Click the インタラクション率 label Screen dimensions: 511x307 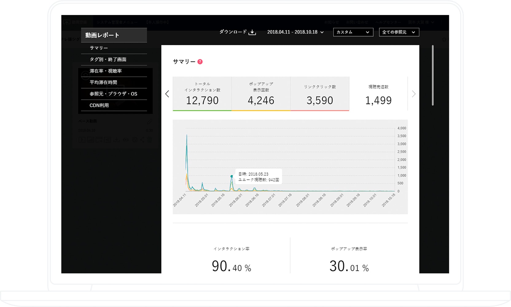[232, 249]
